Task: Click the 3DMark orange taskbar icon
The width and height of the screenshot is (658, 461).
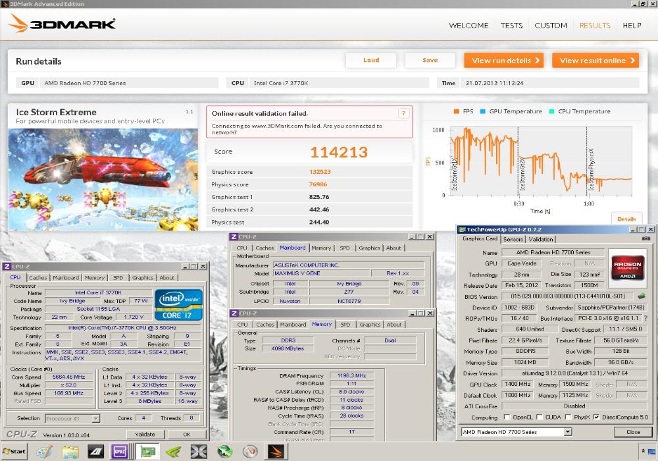Action: pos(276,452)
